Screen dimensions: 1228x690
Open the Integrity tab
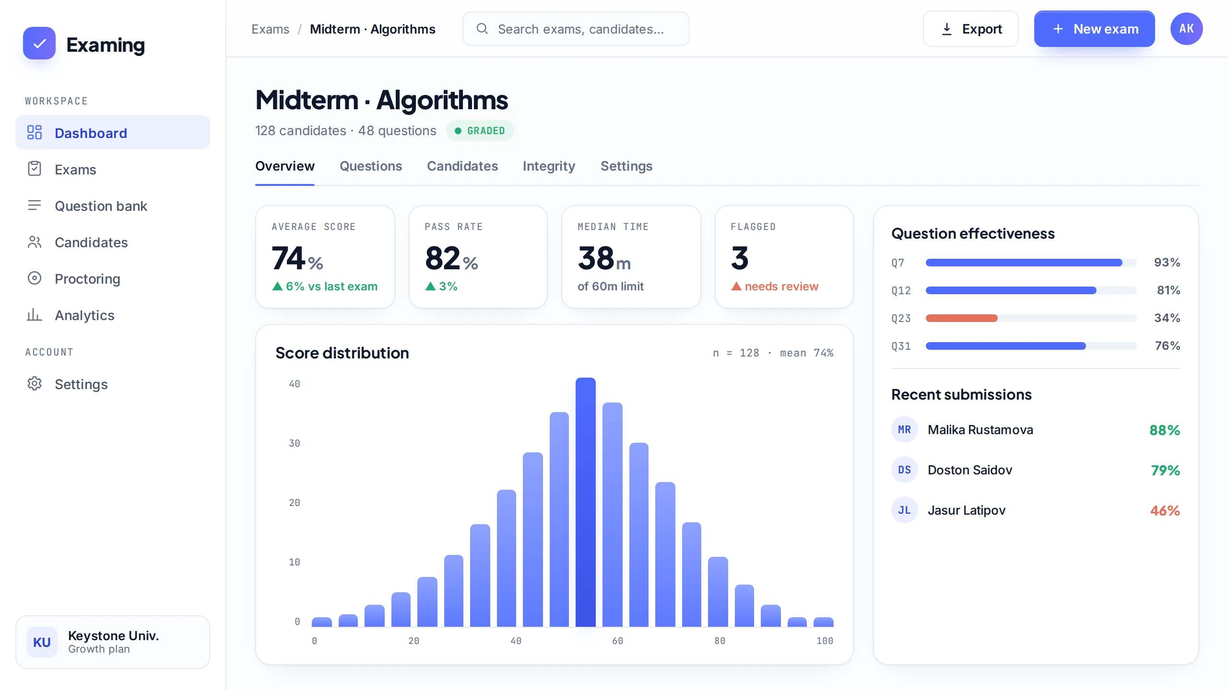pos(549,166)
